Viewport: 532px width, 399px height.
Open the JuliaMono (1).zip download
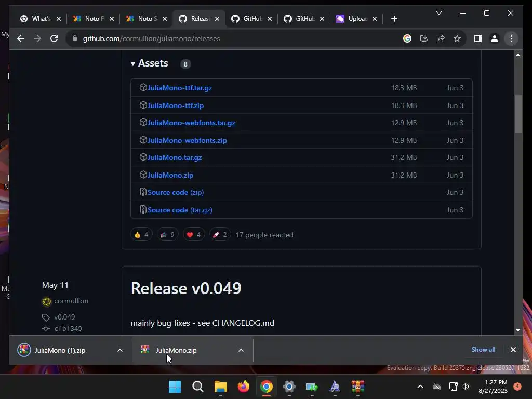click(x=60, y=351)
